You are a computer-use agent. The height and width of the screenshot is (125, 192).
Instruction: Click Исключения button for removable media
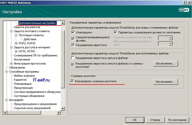coord(165,82)
